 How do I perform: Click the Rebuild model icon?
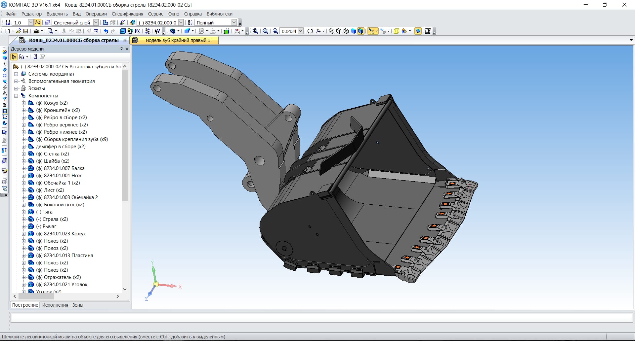[310, 31]
